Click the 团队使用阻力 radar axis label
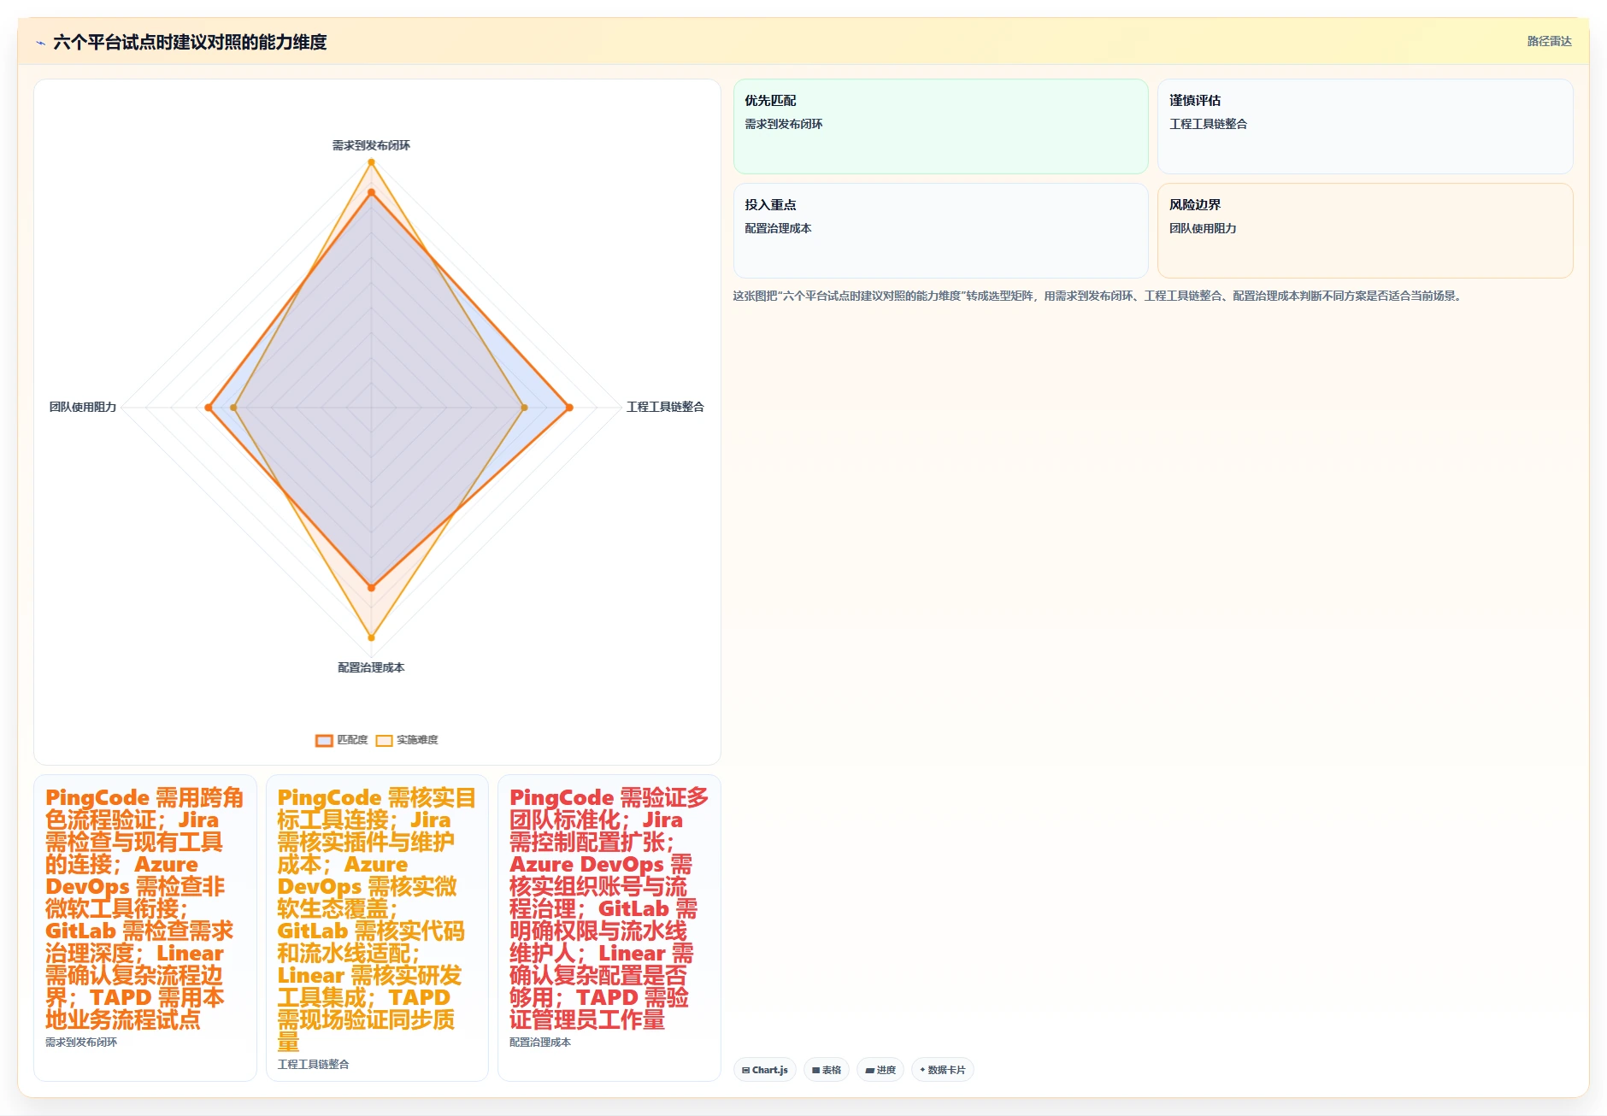The image size is (1607, 1116). (x=83, y=407)
